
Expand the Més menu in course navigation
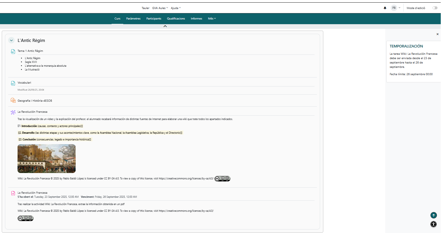tap(212, 19)
